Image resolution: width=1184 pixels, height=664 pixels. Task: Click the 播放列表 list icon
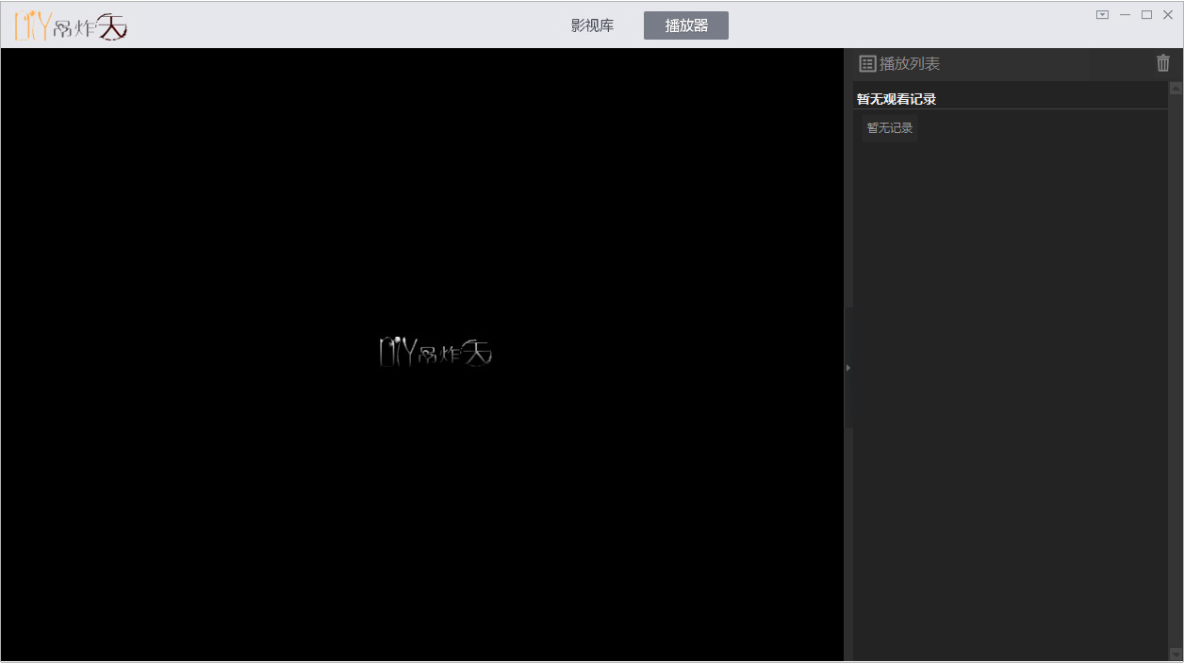[x=867, y=63]
